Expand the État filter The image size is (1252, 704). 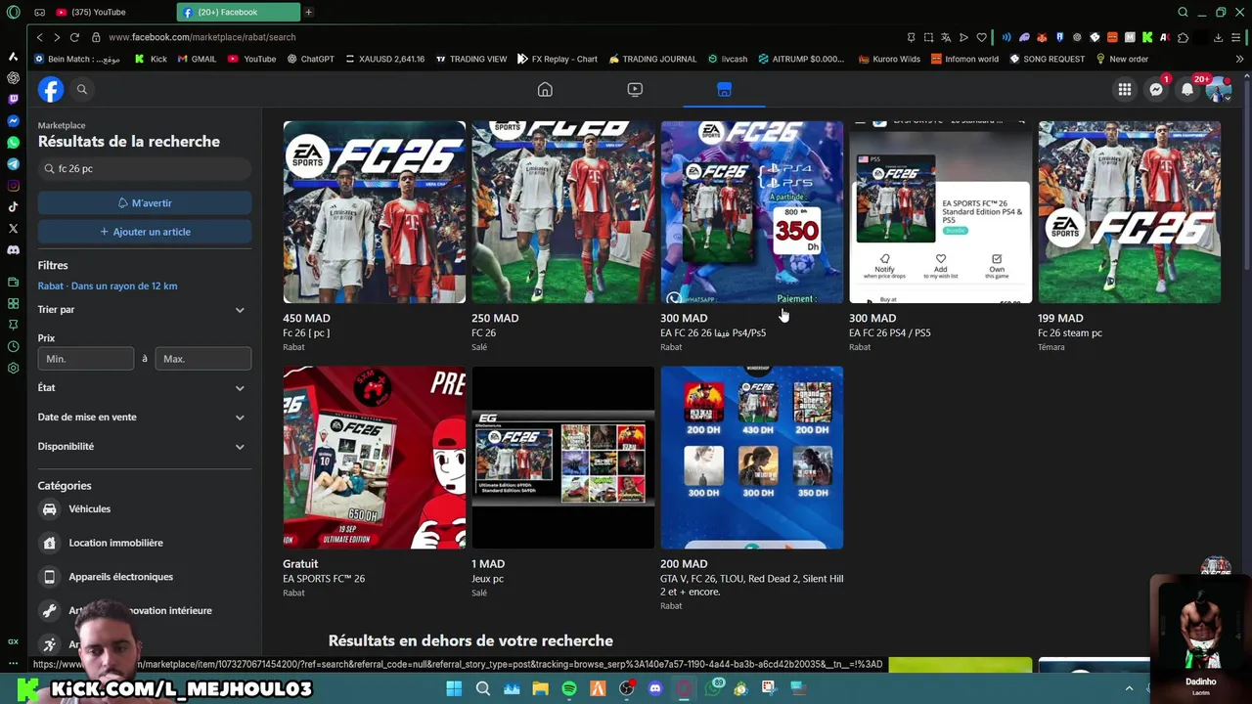[142, 388]
